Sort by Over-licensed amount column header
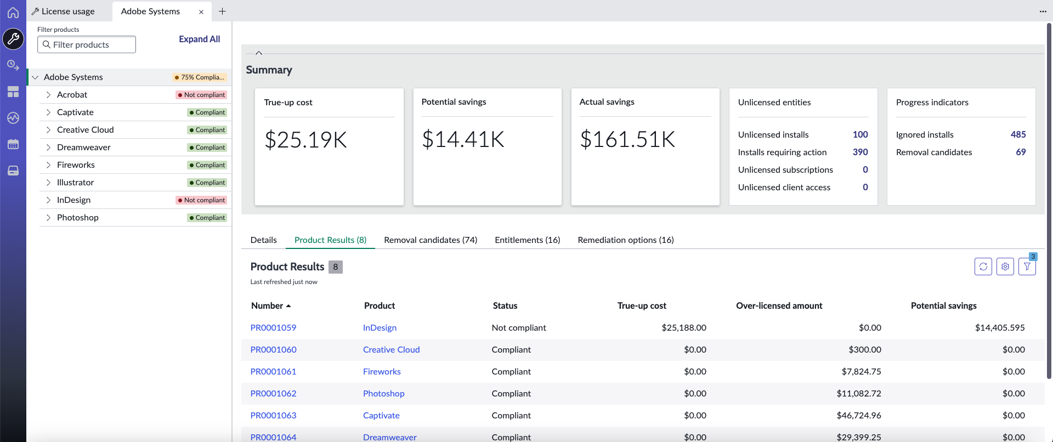This screenshot has height=442, width=1053. coord(779,305)
